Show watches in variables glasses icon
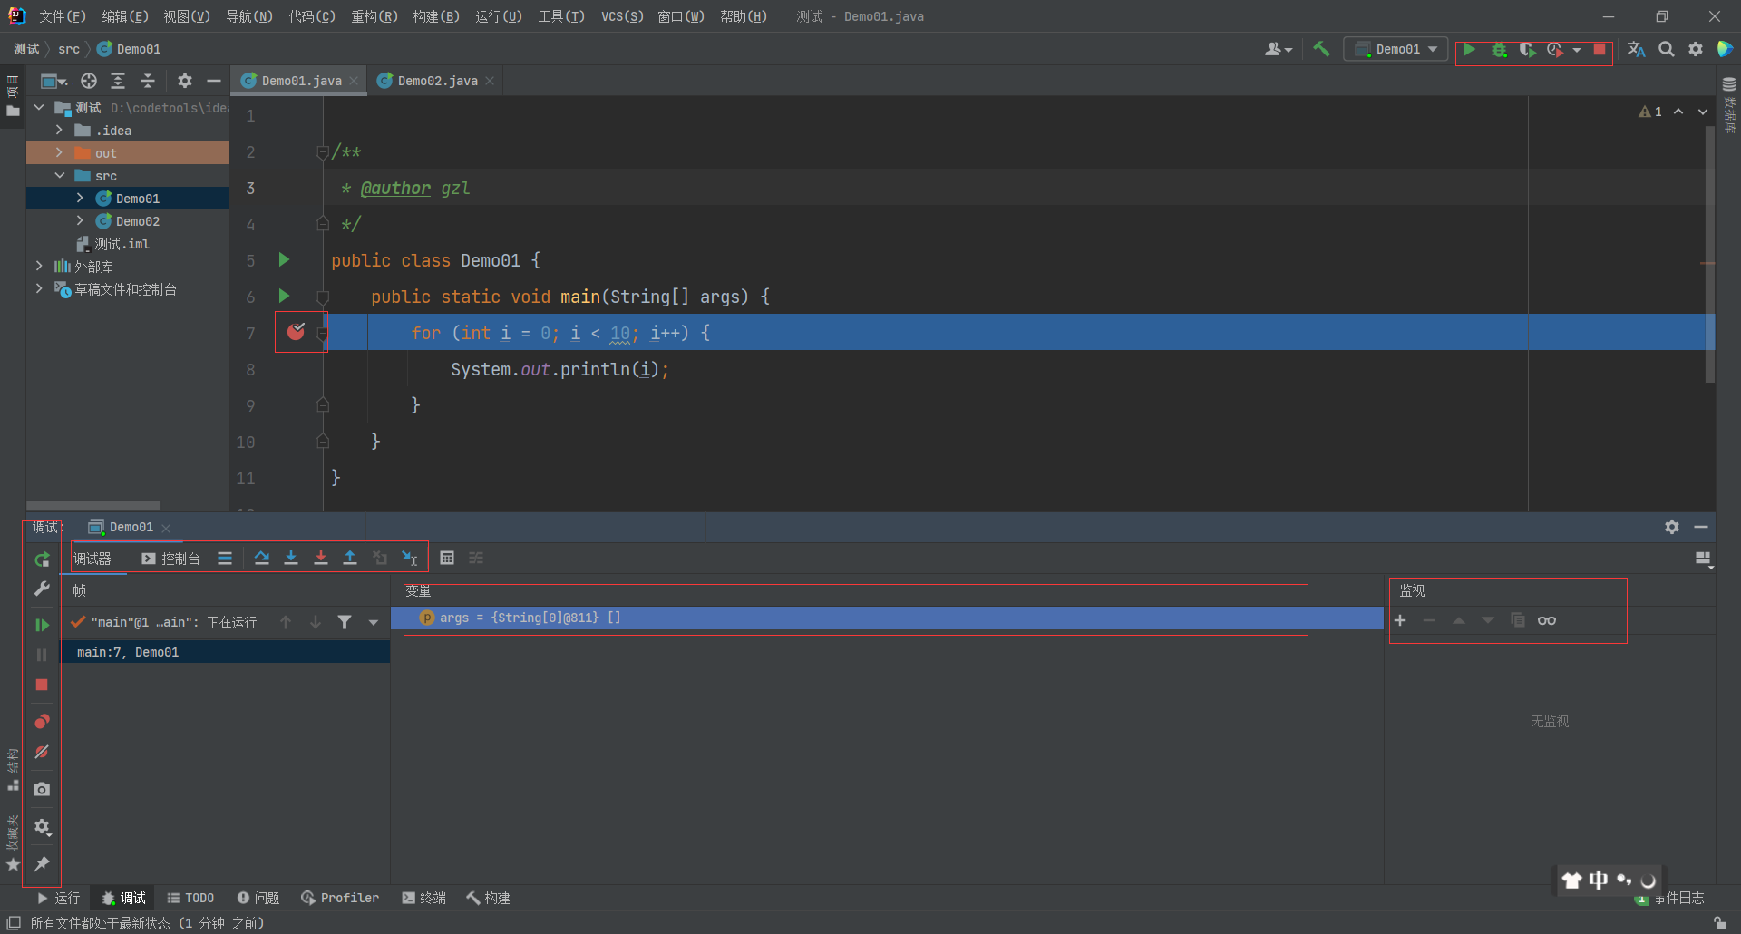 (1547, 620)
